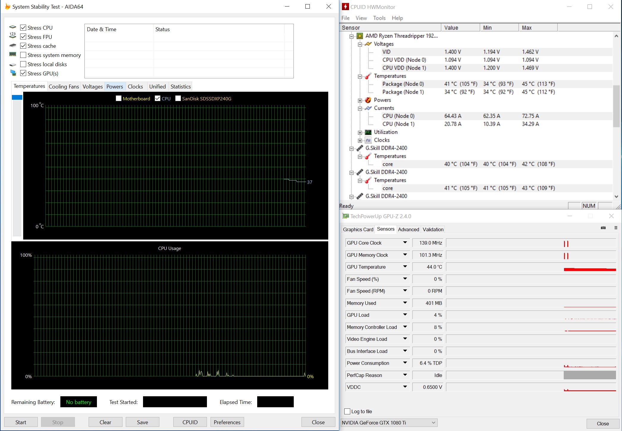The image size is (622, 431).
Task: Click the Utilization graph icon
Action: pos(368,132)
